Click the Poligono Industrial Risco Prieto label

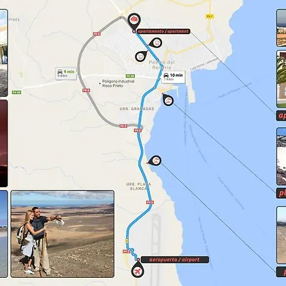[118, 84]
